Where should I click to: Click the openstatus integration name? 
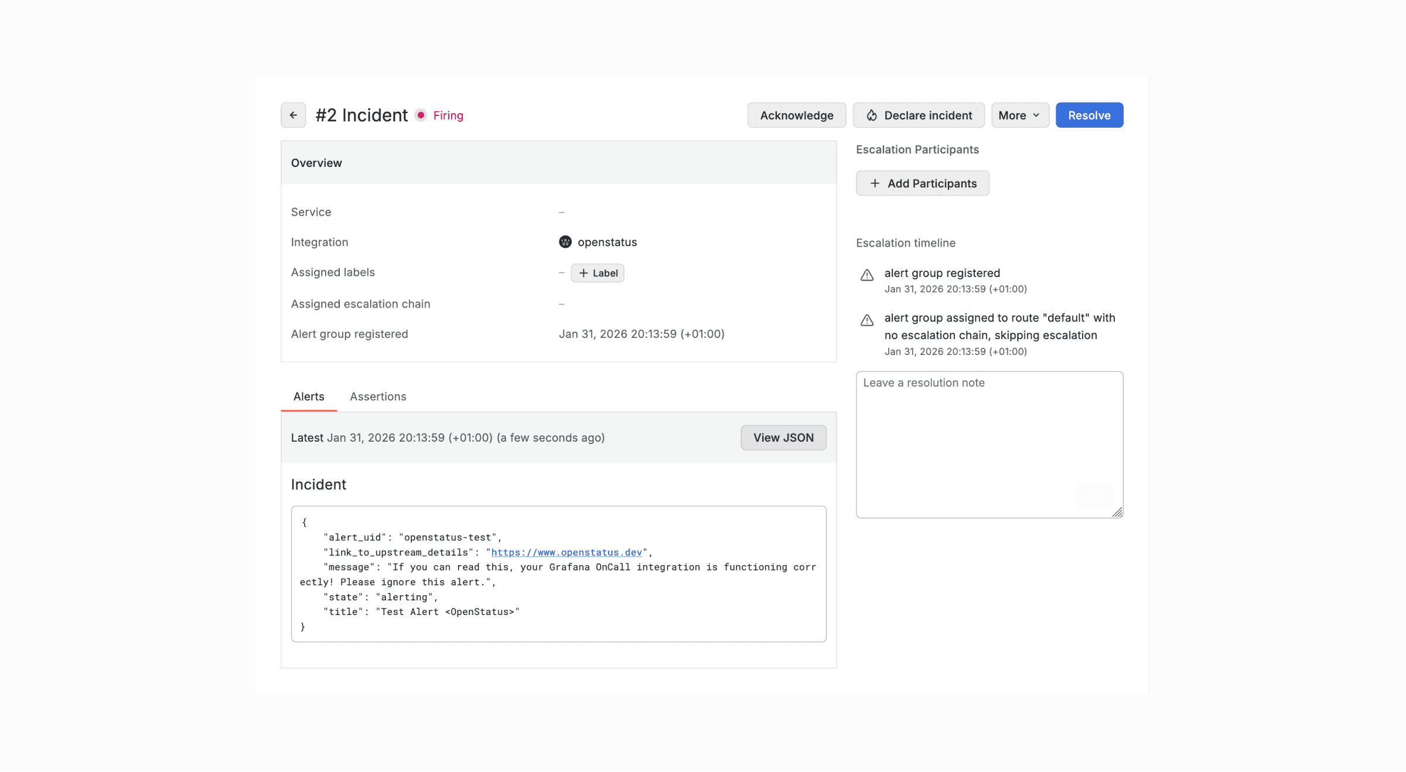pyautogui.click(x=607, y=242)
